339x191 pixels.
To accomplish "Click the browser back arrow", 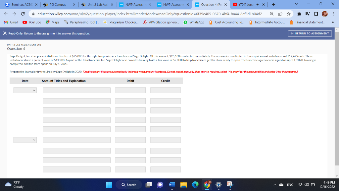I will point(6,14).
